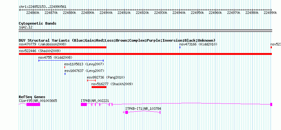Select the C1orf95 magenta exon block
The width and height of the screenshot is (281, 130).
pos(33,104)
